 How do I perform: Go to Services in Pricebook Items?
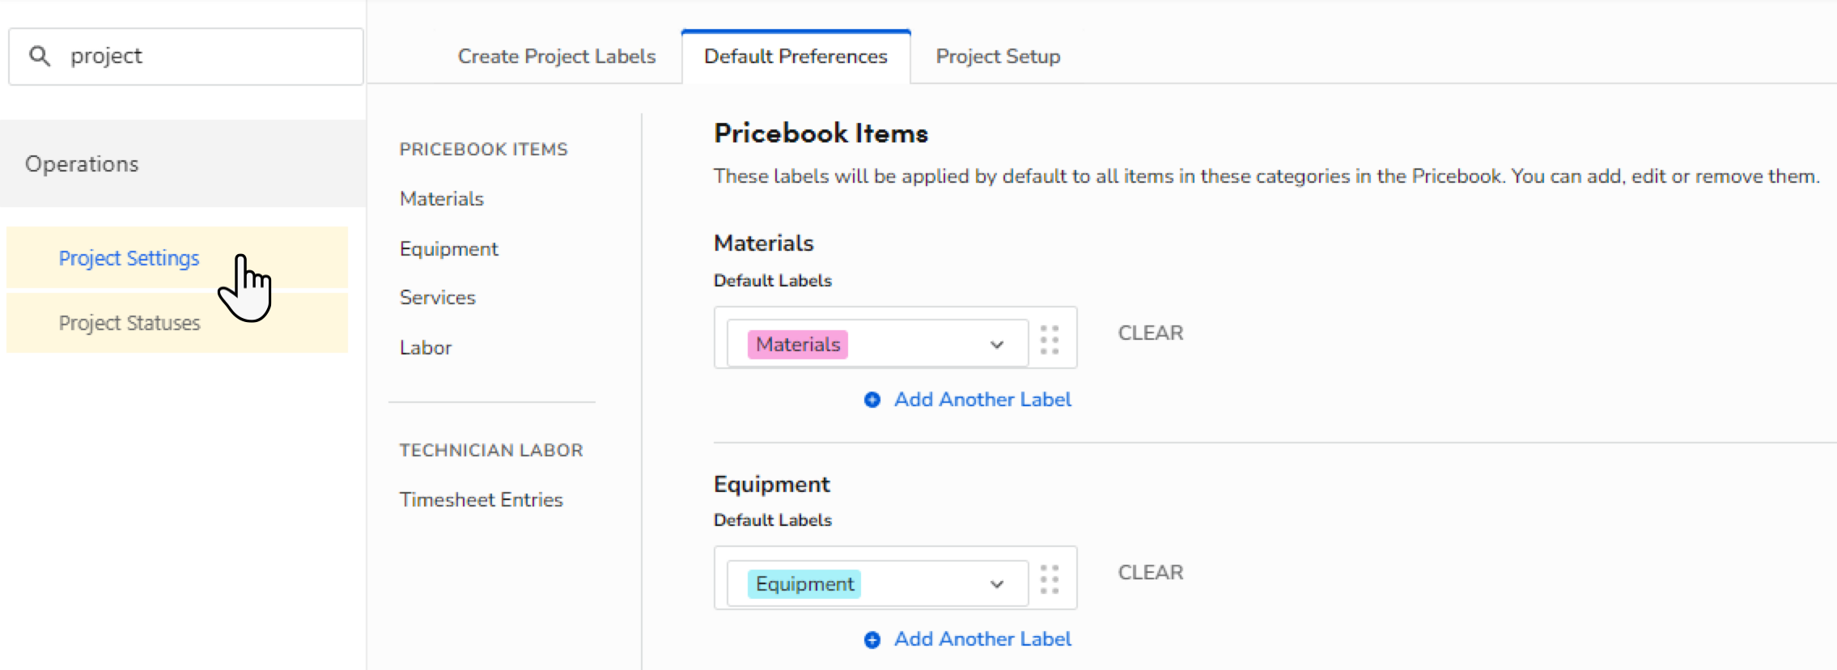coord(437,298)
